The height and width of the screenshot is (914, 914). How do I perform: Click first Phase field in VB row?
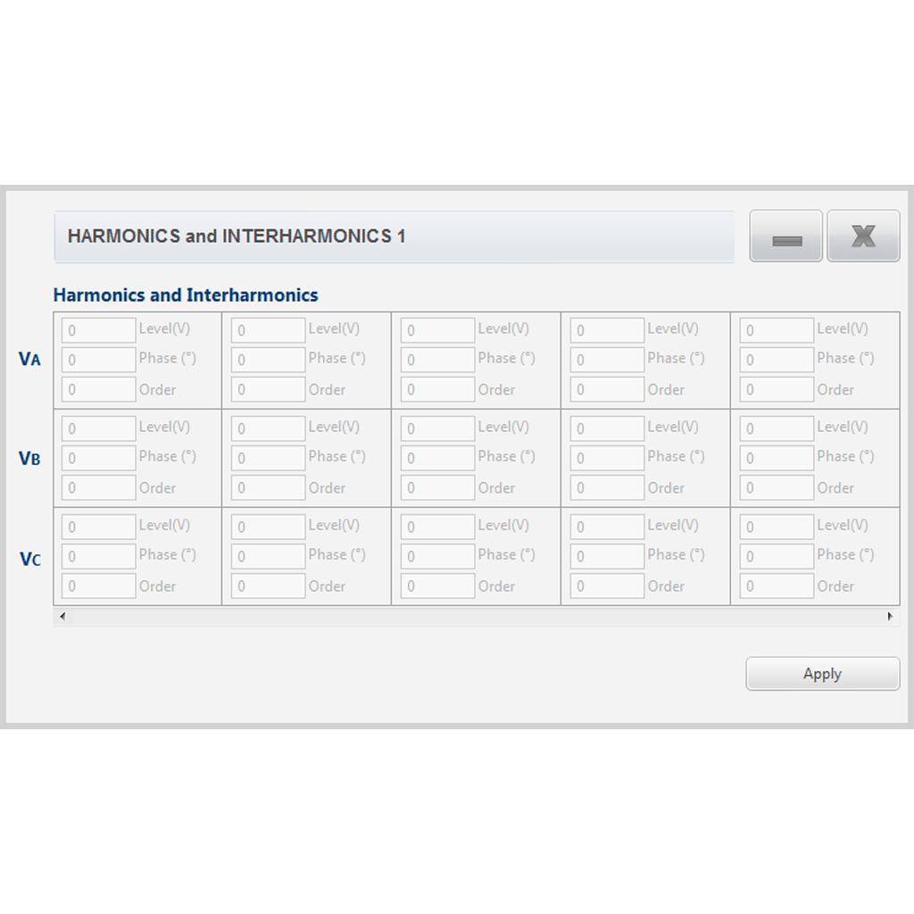pos(98,458)
